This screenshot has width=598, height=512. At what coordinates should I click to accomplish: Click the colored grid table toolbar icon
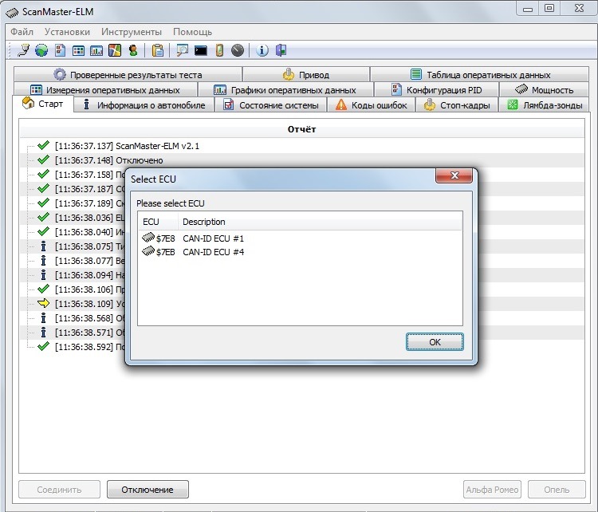tap(78, 50)
